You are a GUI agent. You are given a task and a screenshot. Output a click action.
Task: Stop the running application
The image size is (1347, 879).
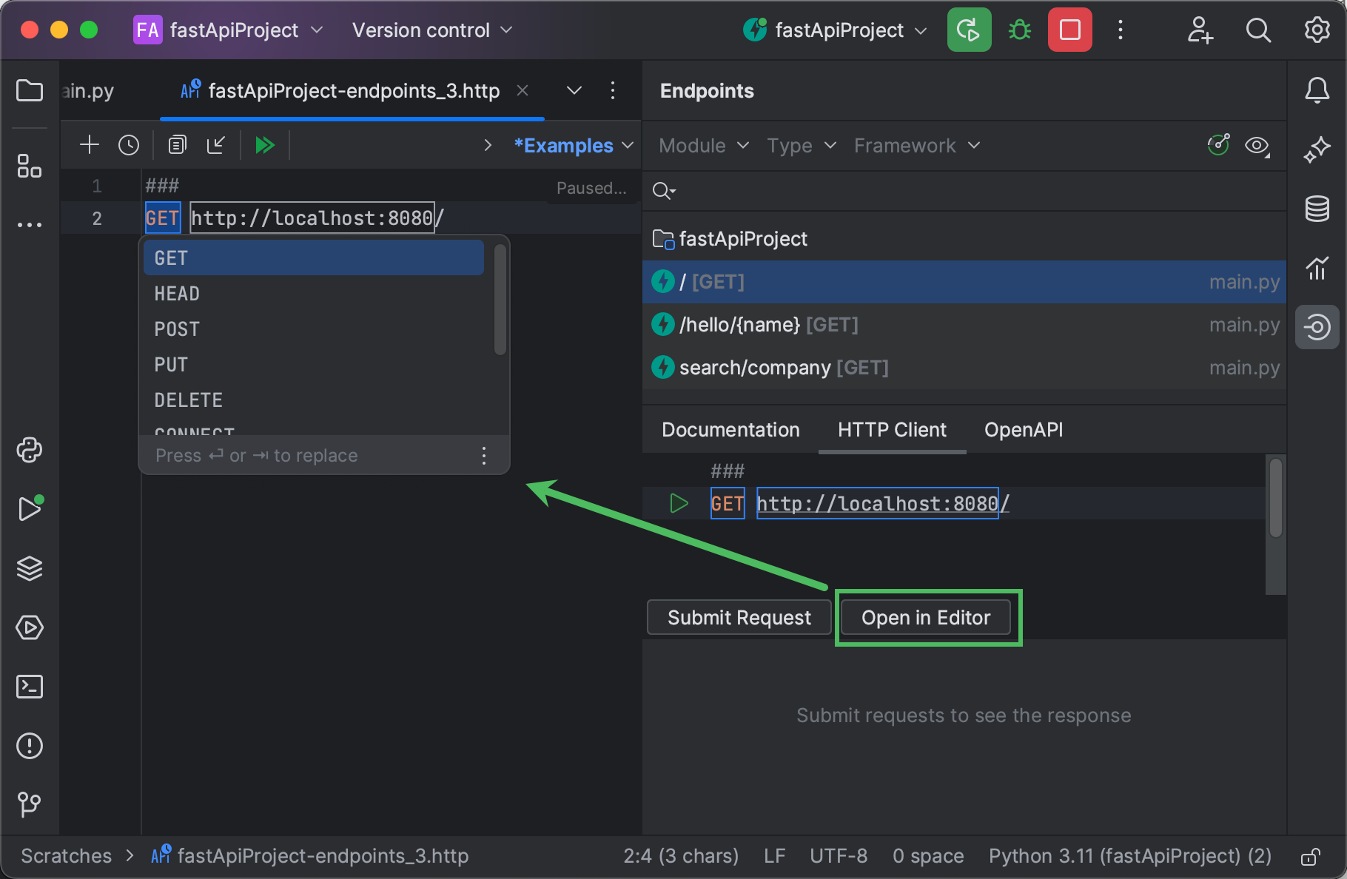click(x=1069, y=30)
